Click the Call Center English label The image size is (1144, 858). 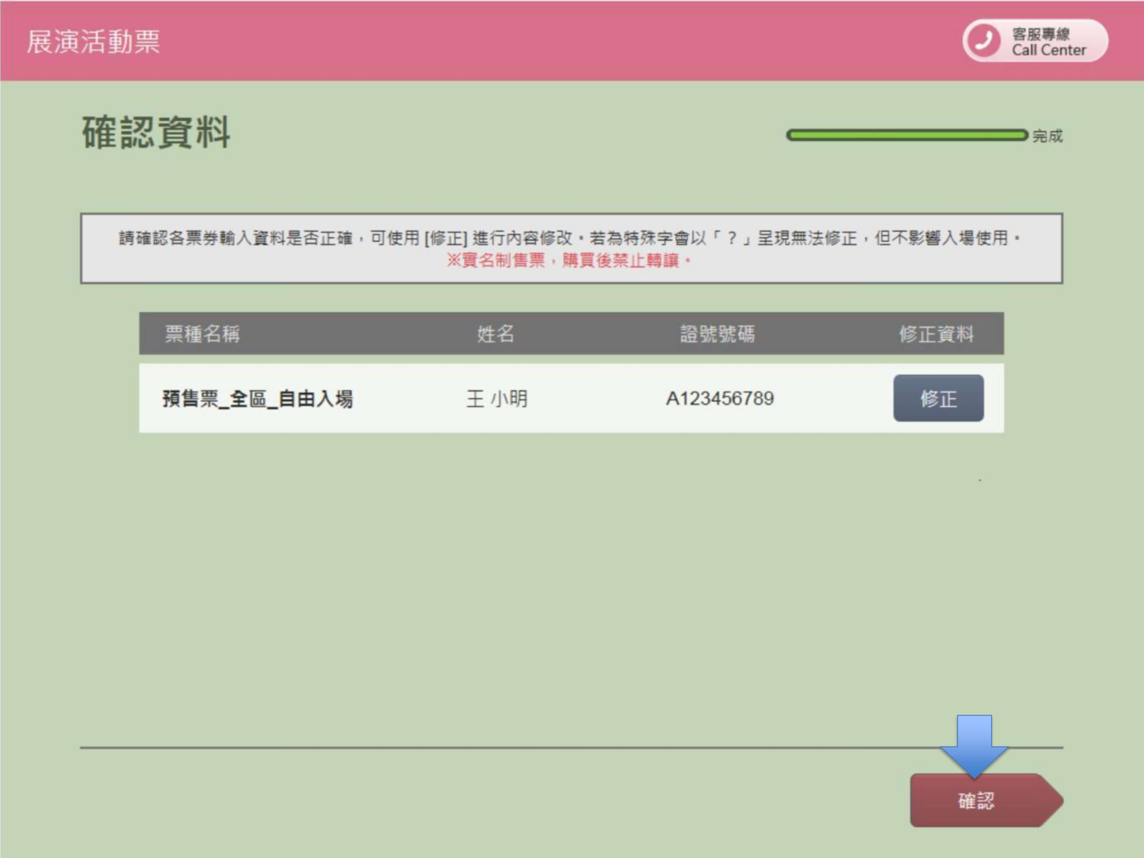pos(1049,50)
